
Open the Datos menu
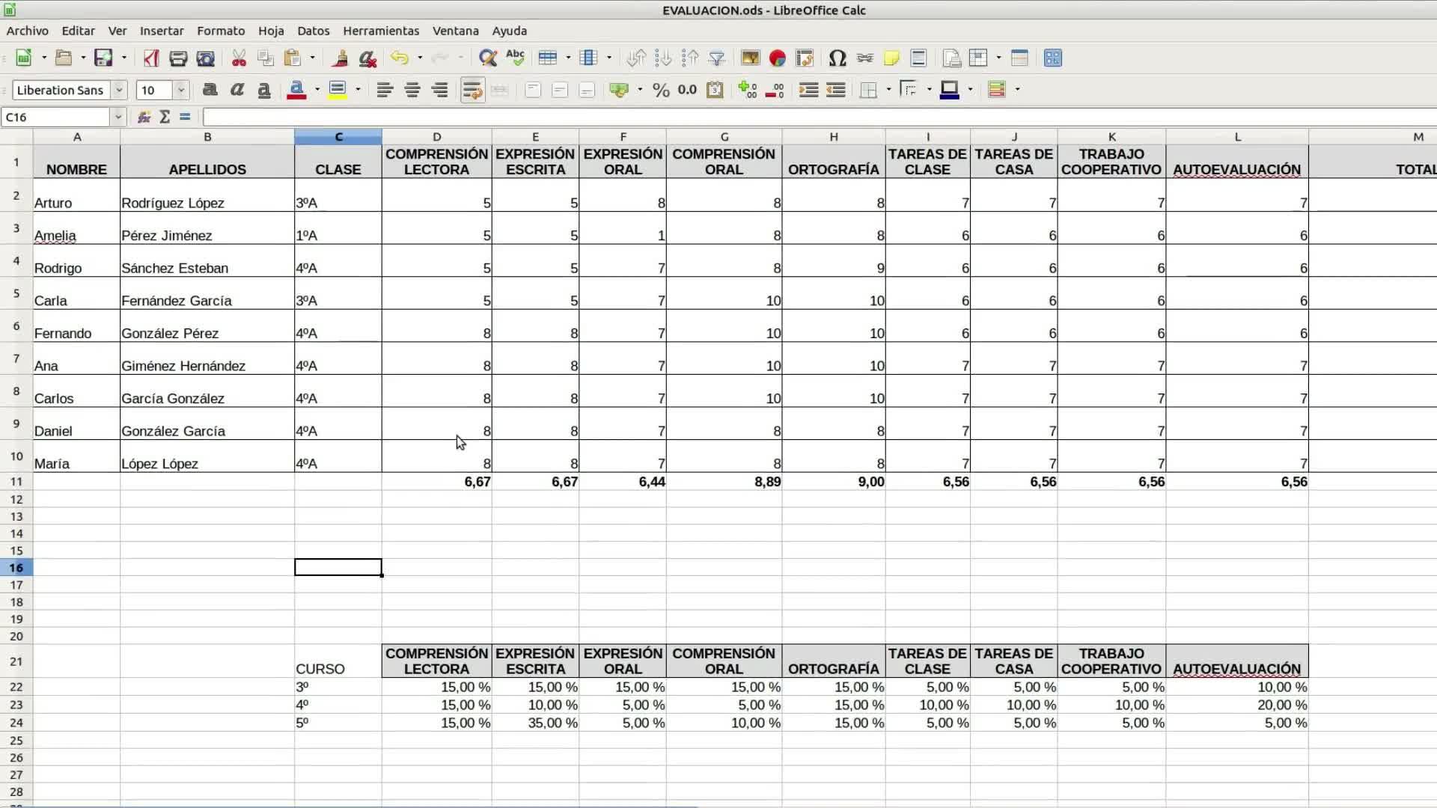pyautogui.click(x=313, y=31)
